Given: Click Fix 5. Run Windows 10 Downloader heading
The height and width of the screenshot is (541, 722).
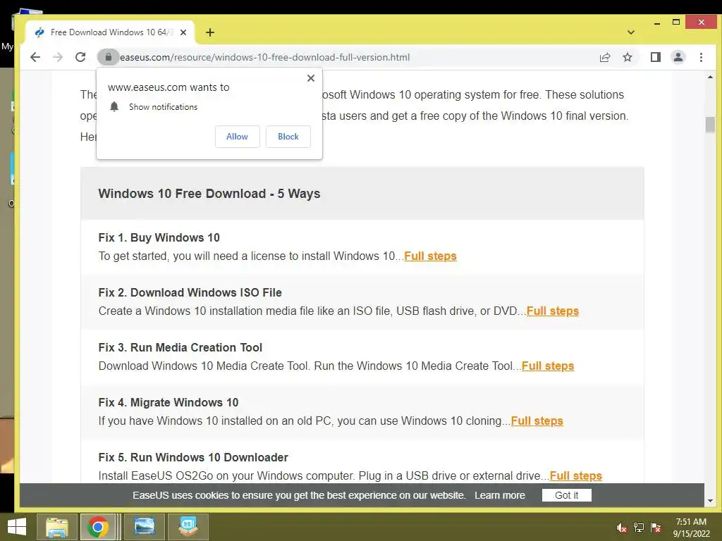Looking at the screenshot, I should tap(193, 458).
